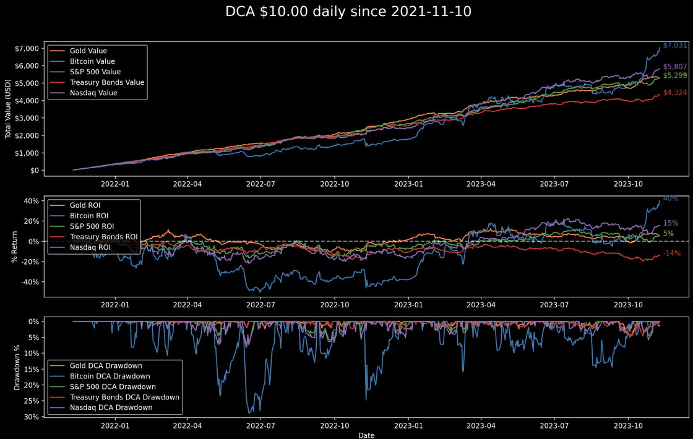The width and height of the screenshot is (693, 439).
Task: Click the $7,031 Bitcoin end value label
Action: [674, 45]
